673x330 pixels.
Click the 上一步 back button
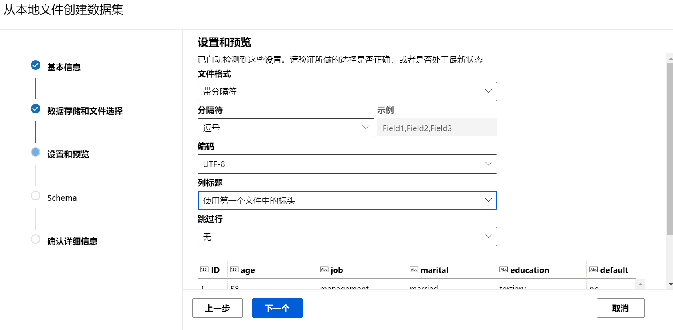pyautogui.click(x=217, y=308)
